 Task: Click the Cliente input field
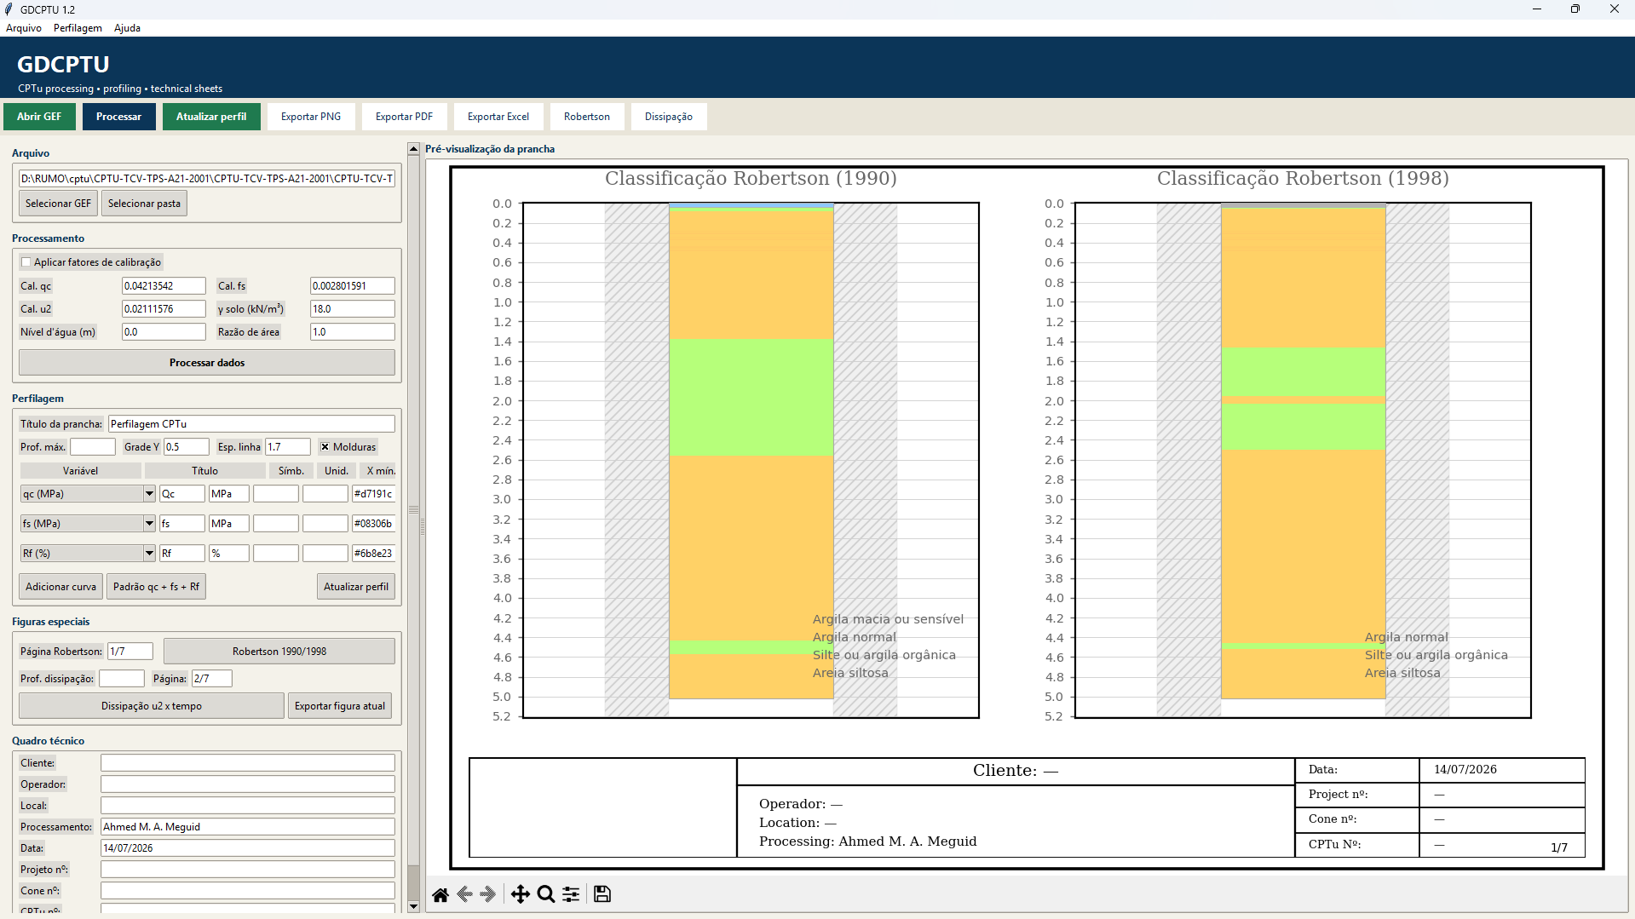coord(248,763)
